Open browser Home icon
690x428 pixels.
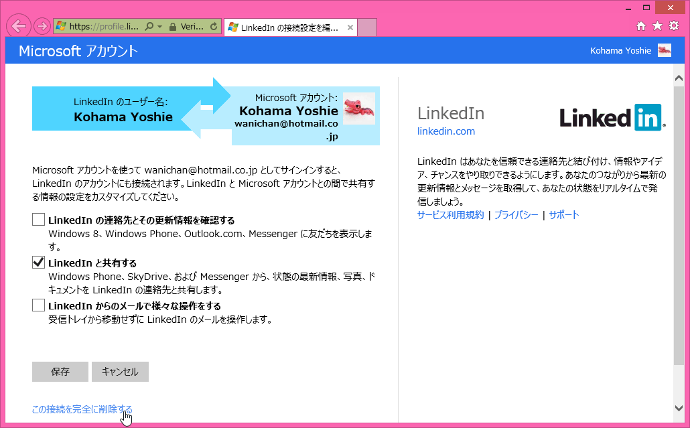[x=641, y=26]
